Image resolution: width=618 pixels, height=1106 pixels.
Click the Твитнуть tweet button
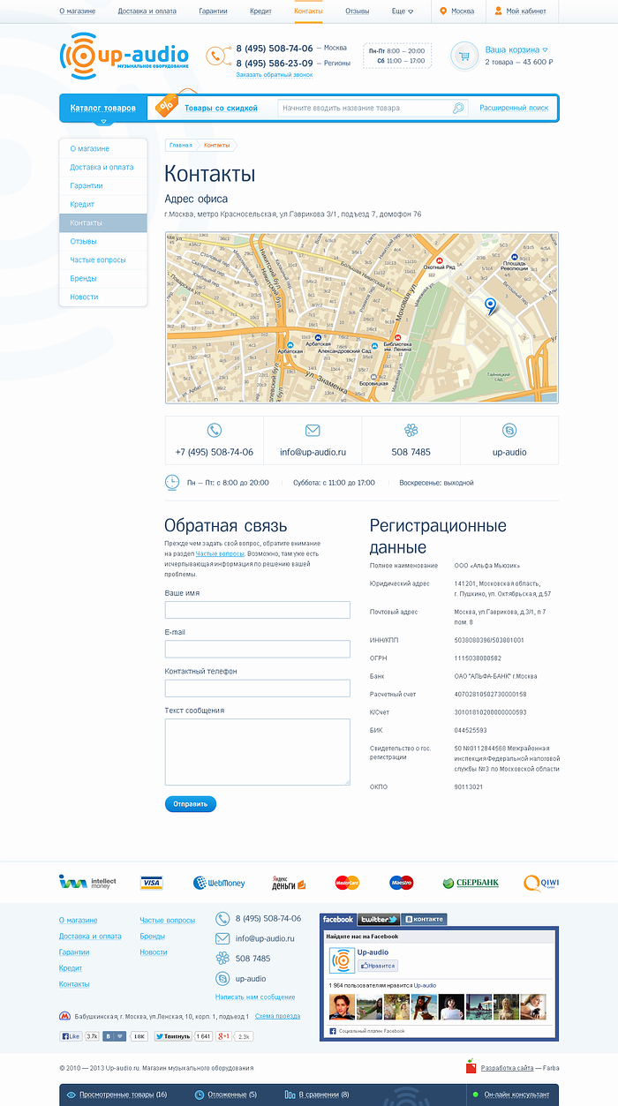pos(173,1036)
